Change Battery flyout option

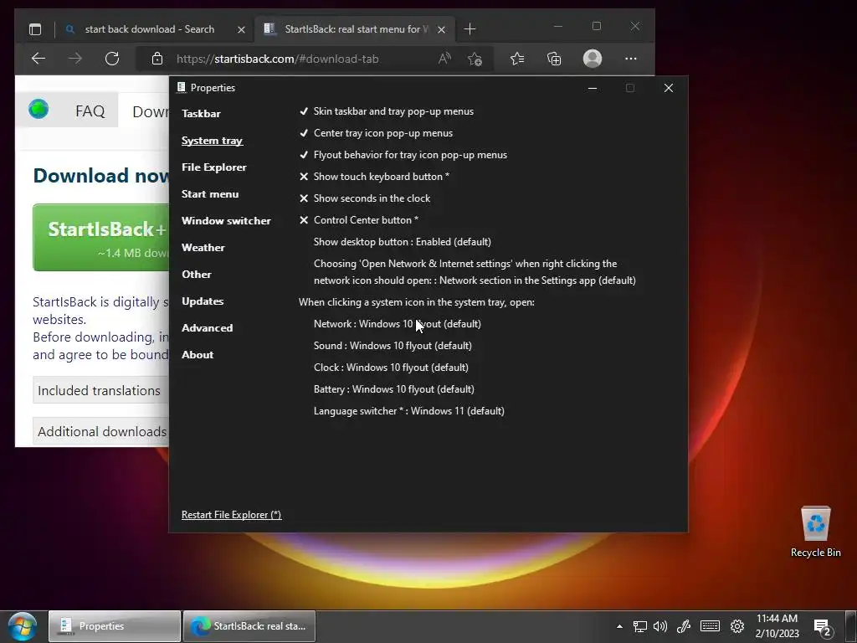click(x=394, y=389)
